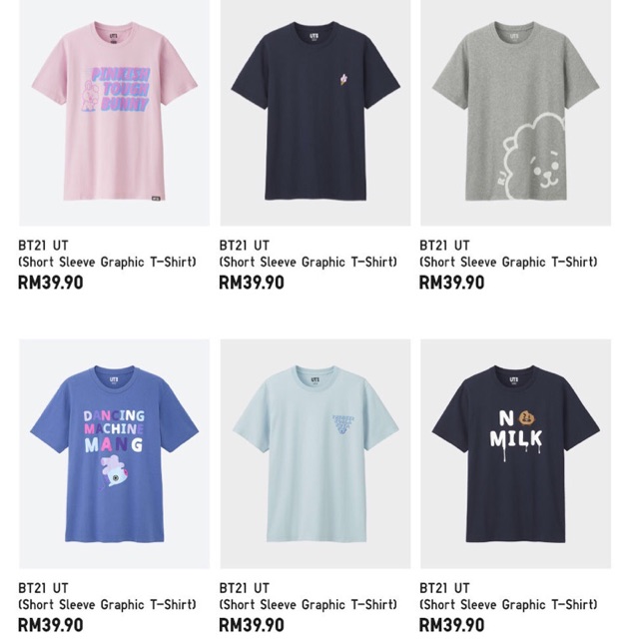Click the BT21 UT title under pink shirt
631x639 pixels.
(43, 246)
